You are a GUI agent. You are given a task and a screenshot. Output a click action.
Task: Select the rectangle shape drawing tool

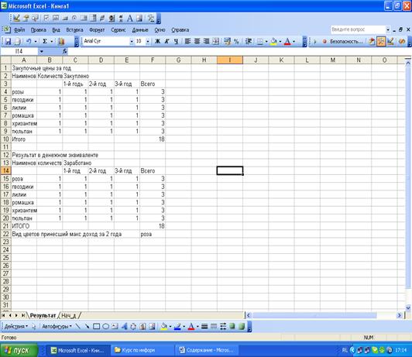click(97, 327)
